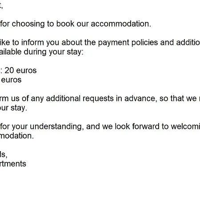Viewport: 200px width, 200px height.
Task: Select the word "policies" in the email
Action: (144, 43)
